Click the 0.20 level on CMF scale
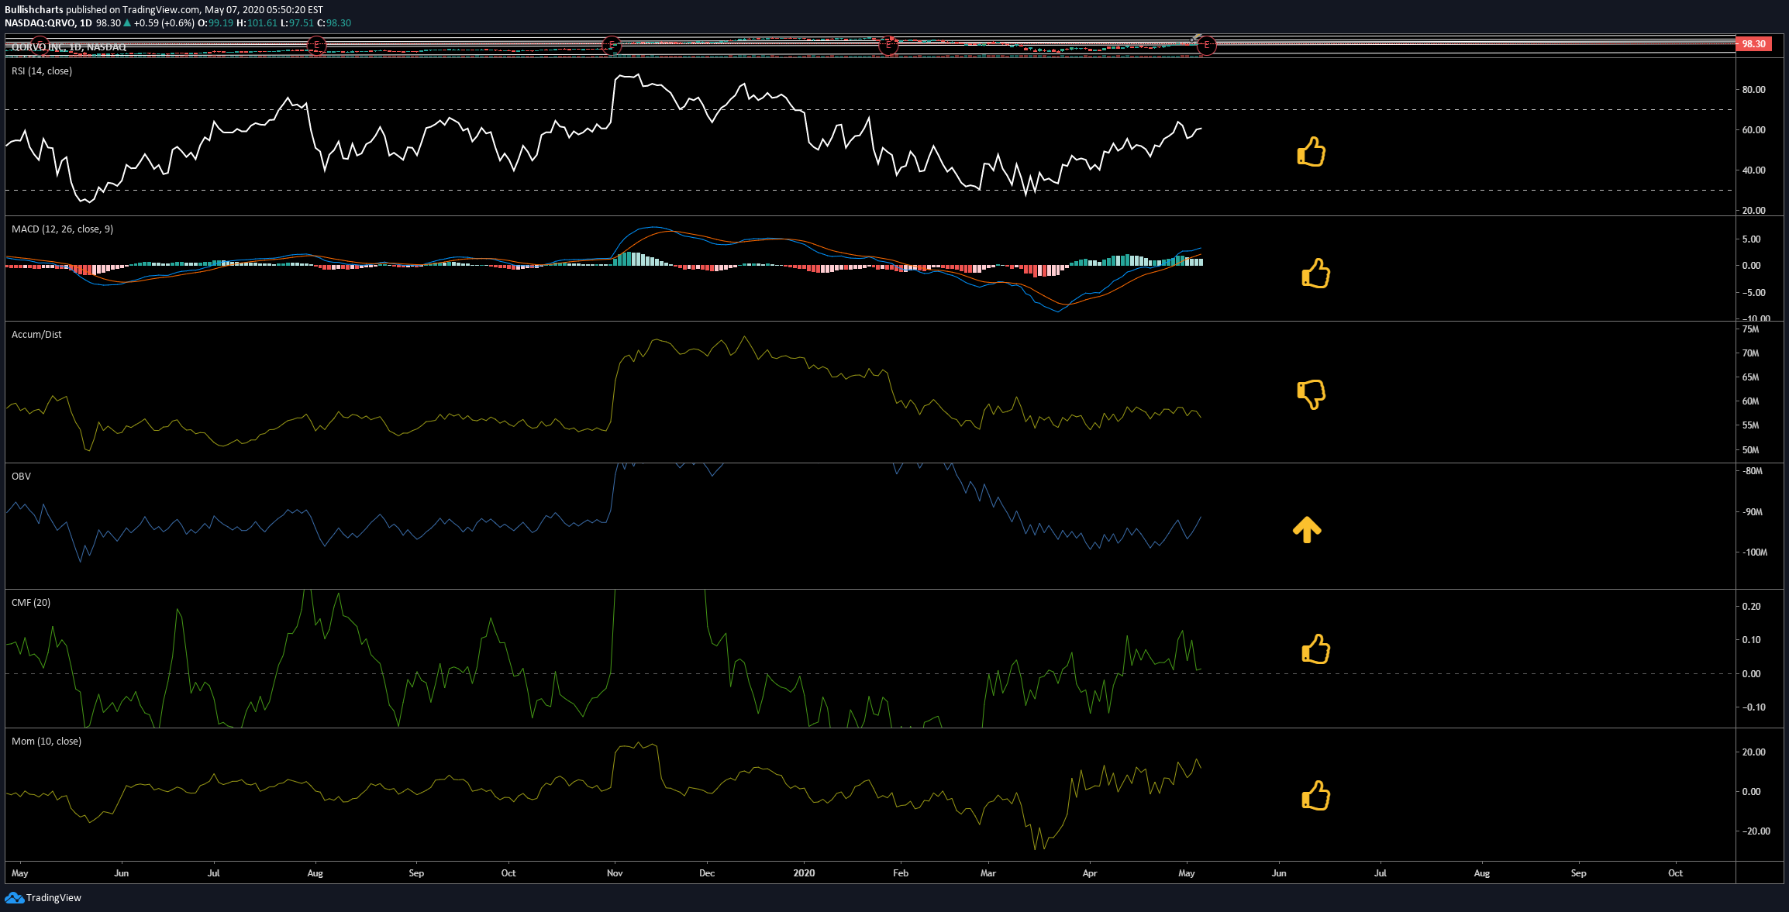 click(1751, 607)
